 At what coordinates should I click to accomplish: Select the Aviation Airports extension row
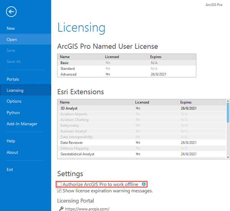point(142,114)
